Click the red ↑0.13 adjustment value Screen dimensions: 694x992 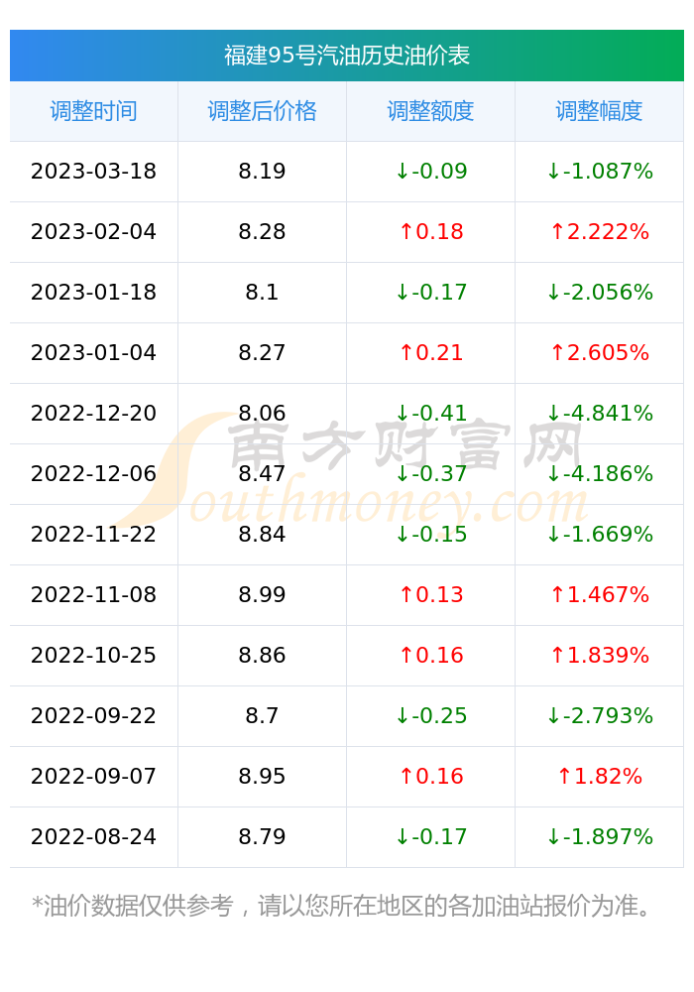431,594
